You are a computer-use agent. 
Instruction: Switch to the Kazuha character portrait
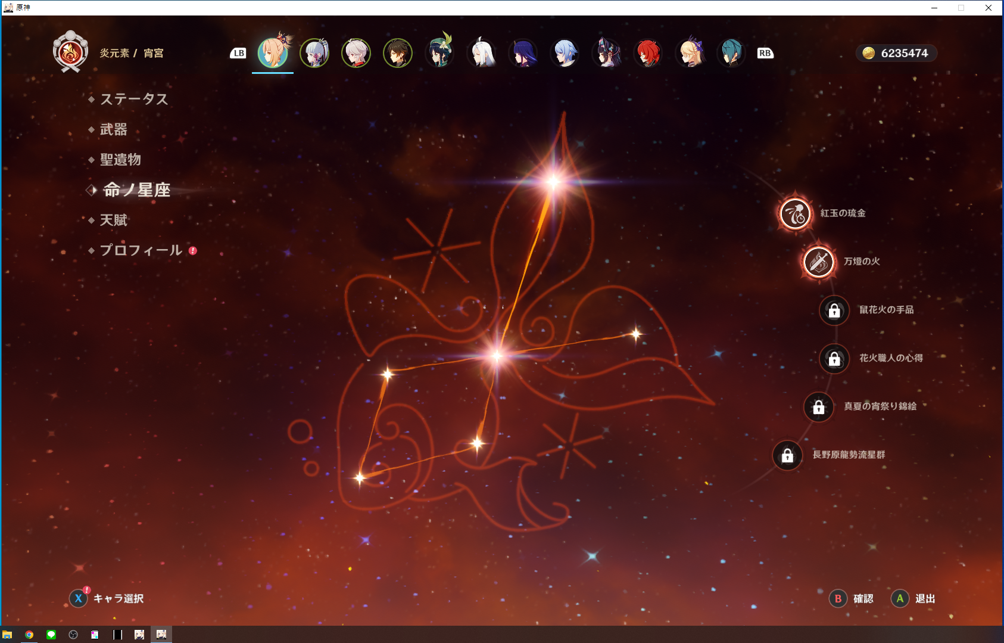(x=356, y=53)
